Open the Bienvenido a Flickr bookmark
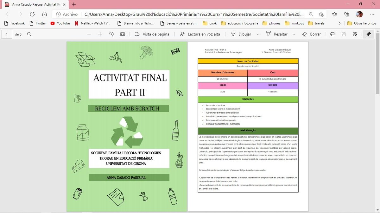 tap(136, 23)
